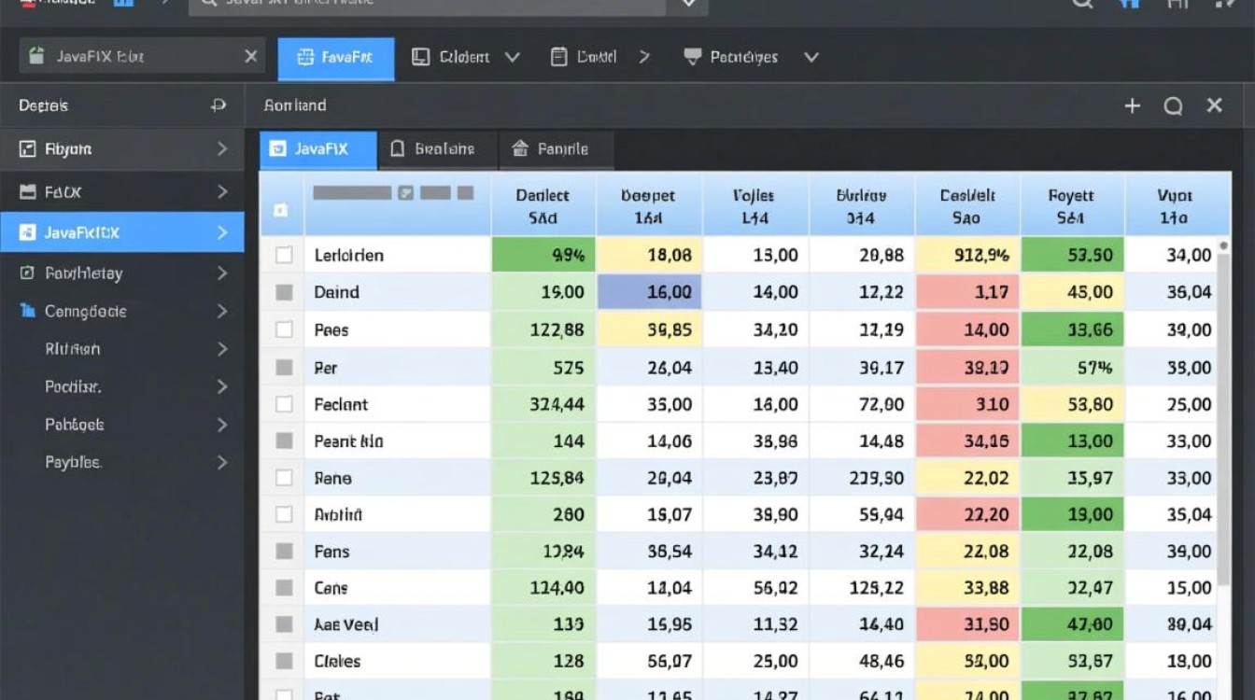Click the Cenngdacie blue folder icon
This screenshot has height=700, width=1255.
28,311
